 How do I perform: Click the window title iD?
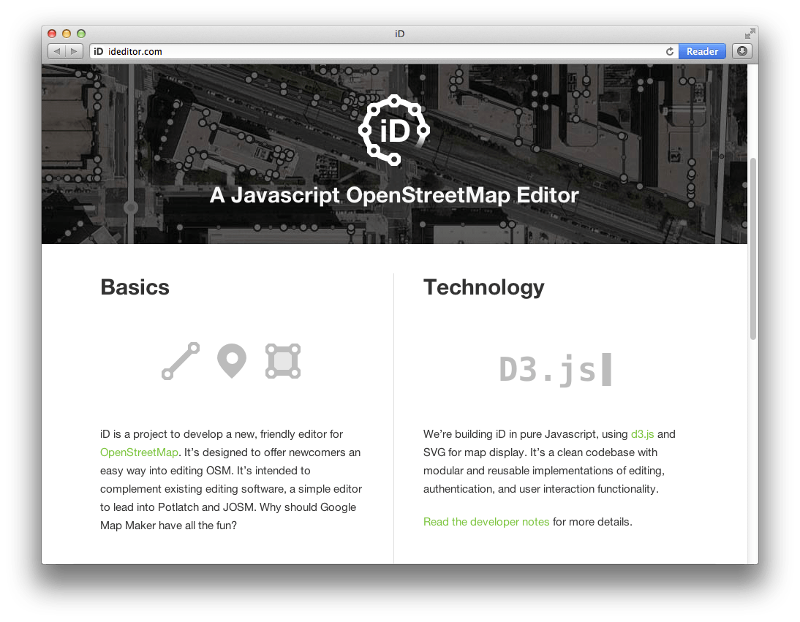[399, 34]
